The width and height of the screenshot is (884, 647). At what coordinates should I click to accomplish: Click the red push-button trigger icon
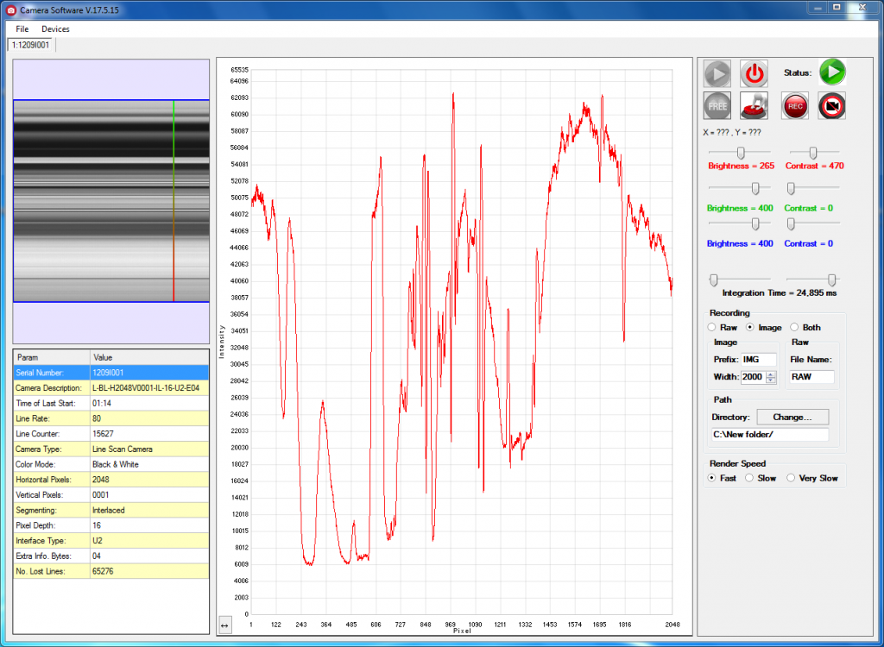point(754,105)
